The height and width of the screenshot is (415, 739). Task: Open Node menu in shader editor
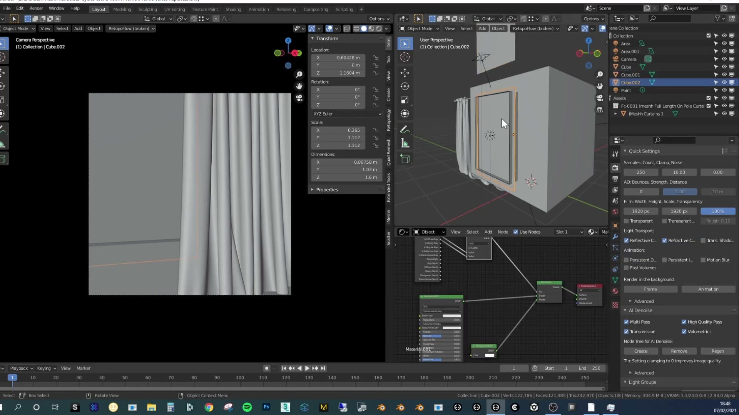(x=503, y=232)
